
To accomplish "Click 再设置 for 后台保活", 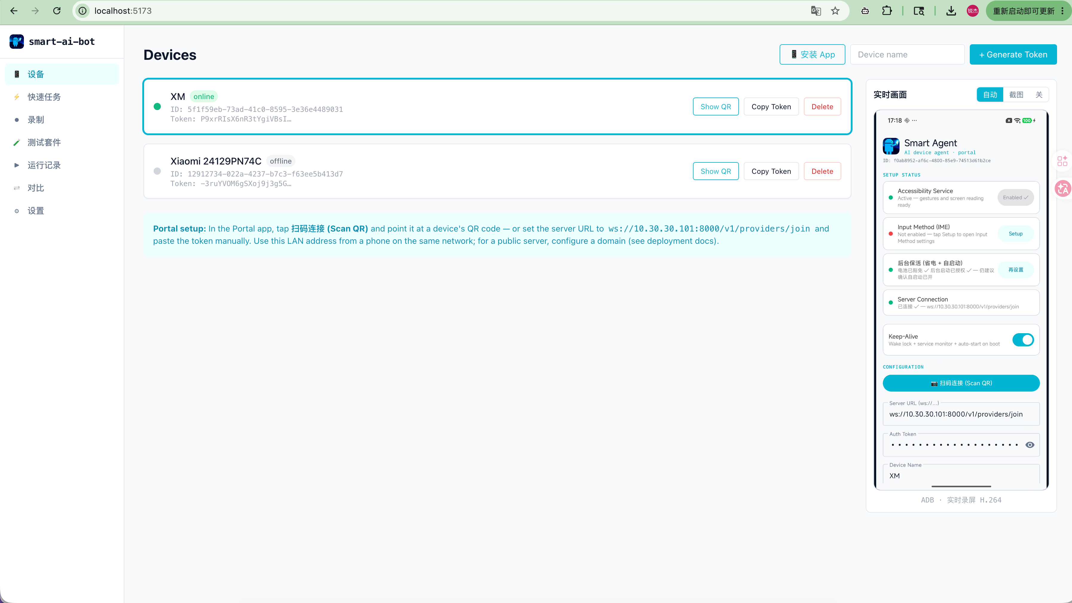I will [x=1016, y=270].
